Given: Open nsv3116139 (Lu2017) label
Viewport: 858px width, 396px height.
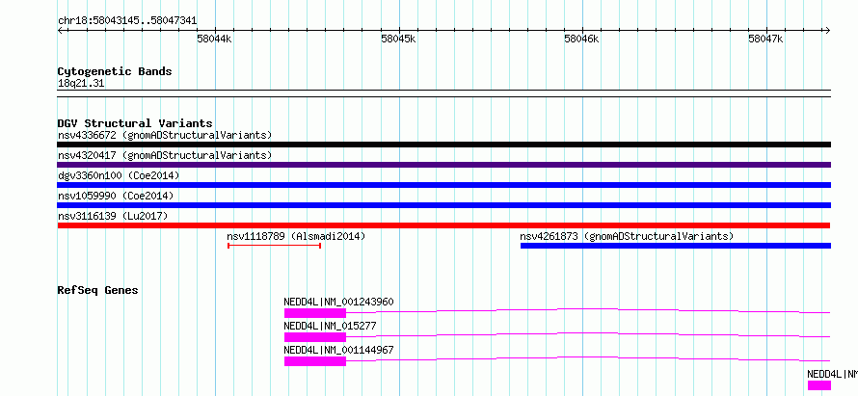Looking at the screenshot, I should tap(113, 216).
